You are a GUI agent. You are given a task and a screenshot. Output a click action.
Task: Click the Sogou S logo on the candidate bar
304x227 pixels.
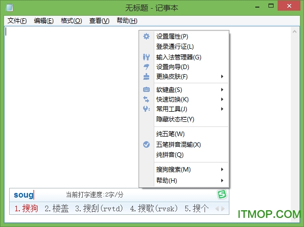[222, 194]
